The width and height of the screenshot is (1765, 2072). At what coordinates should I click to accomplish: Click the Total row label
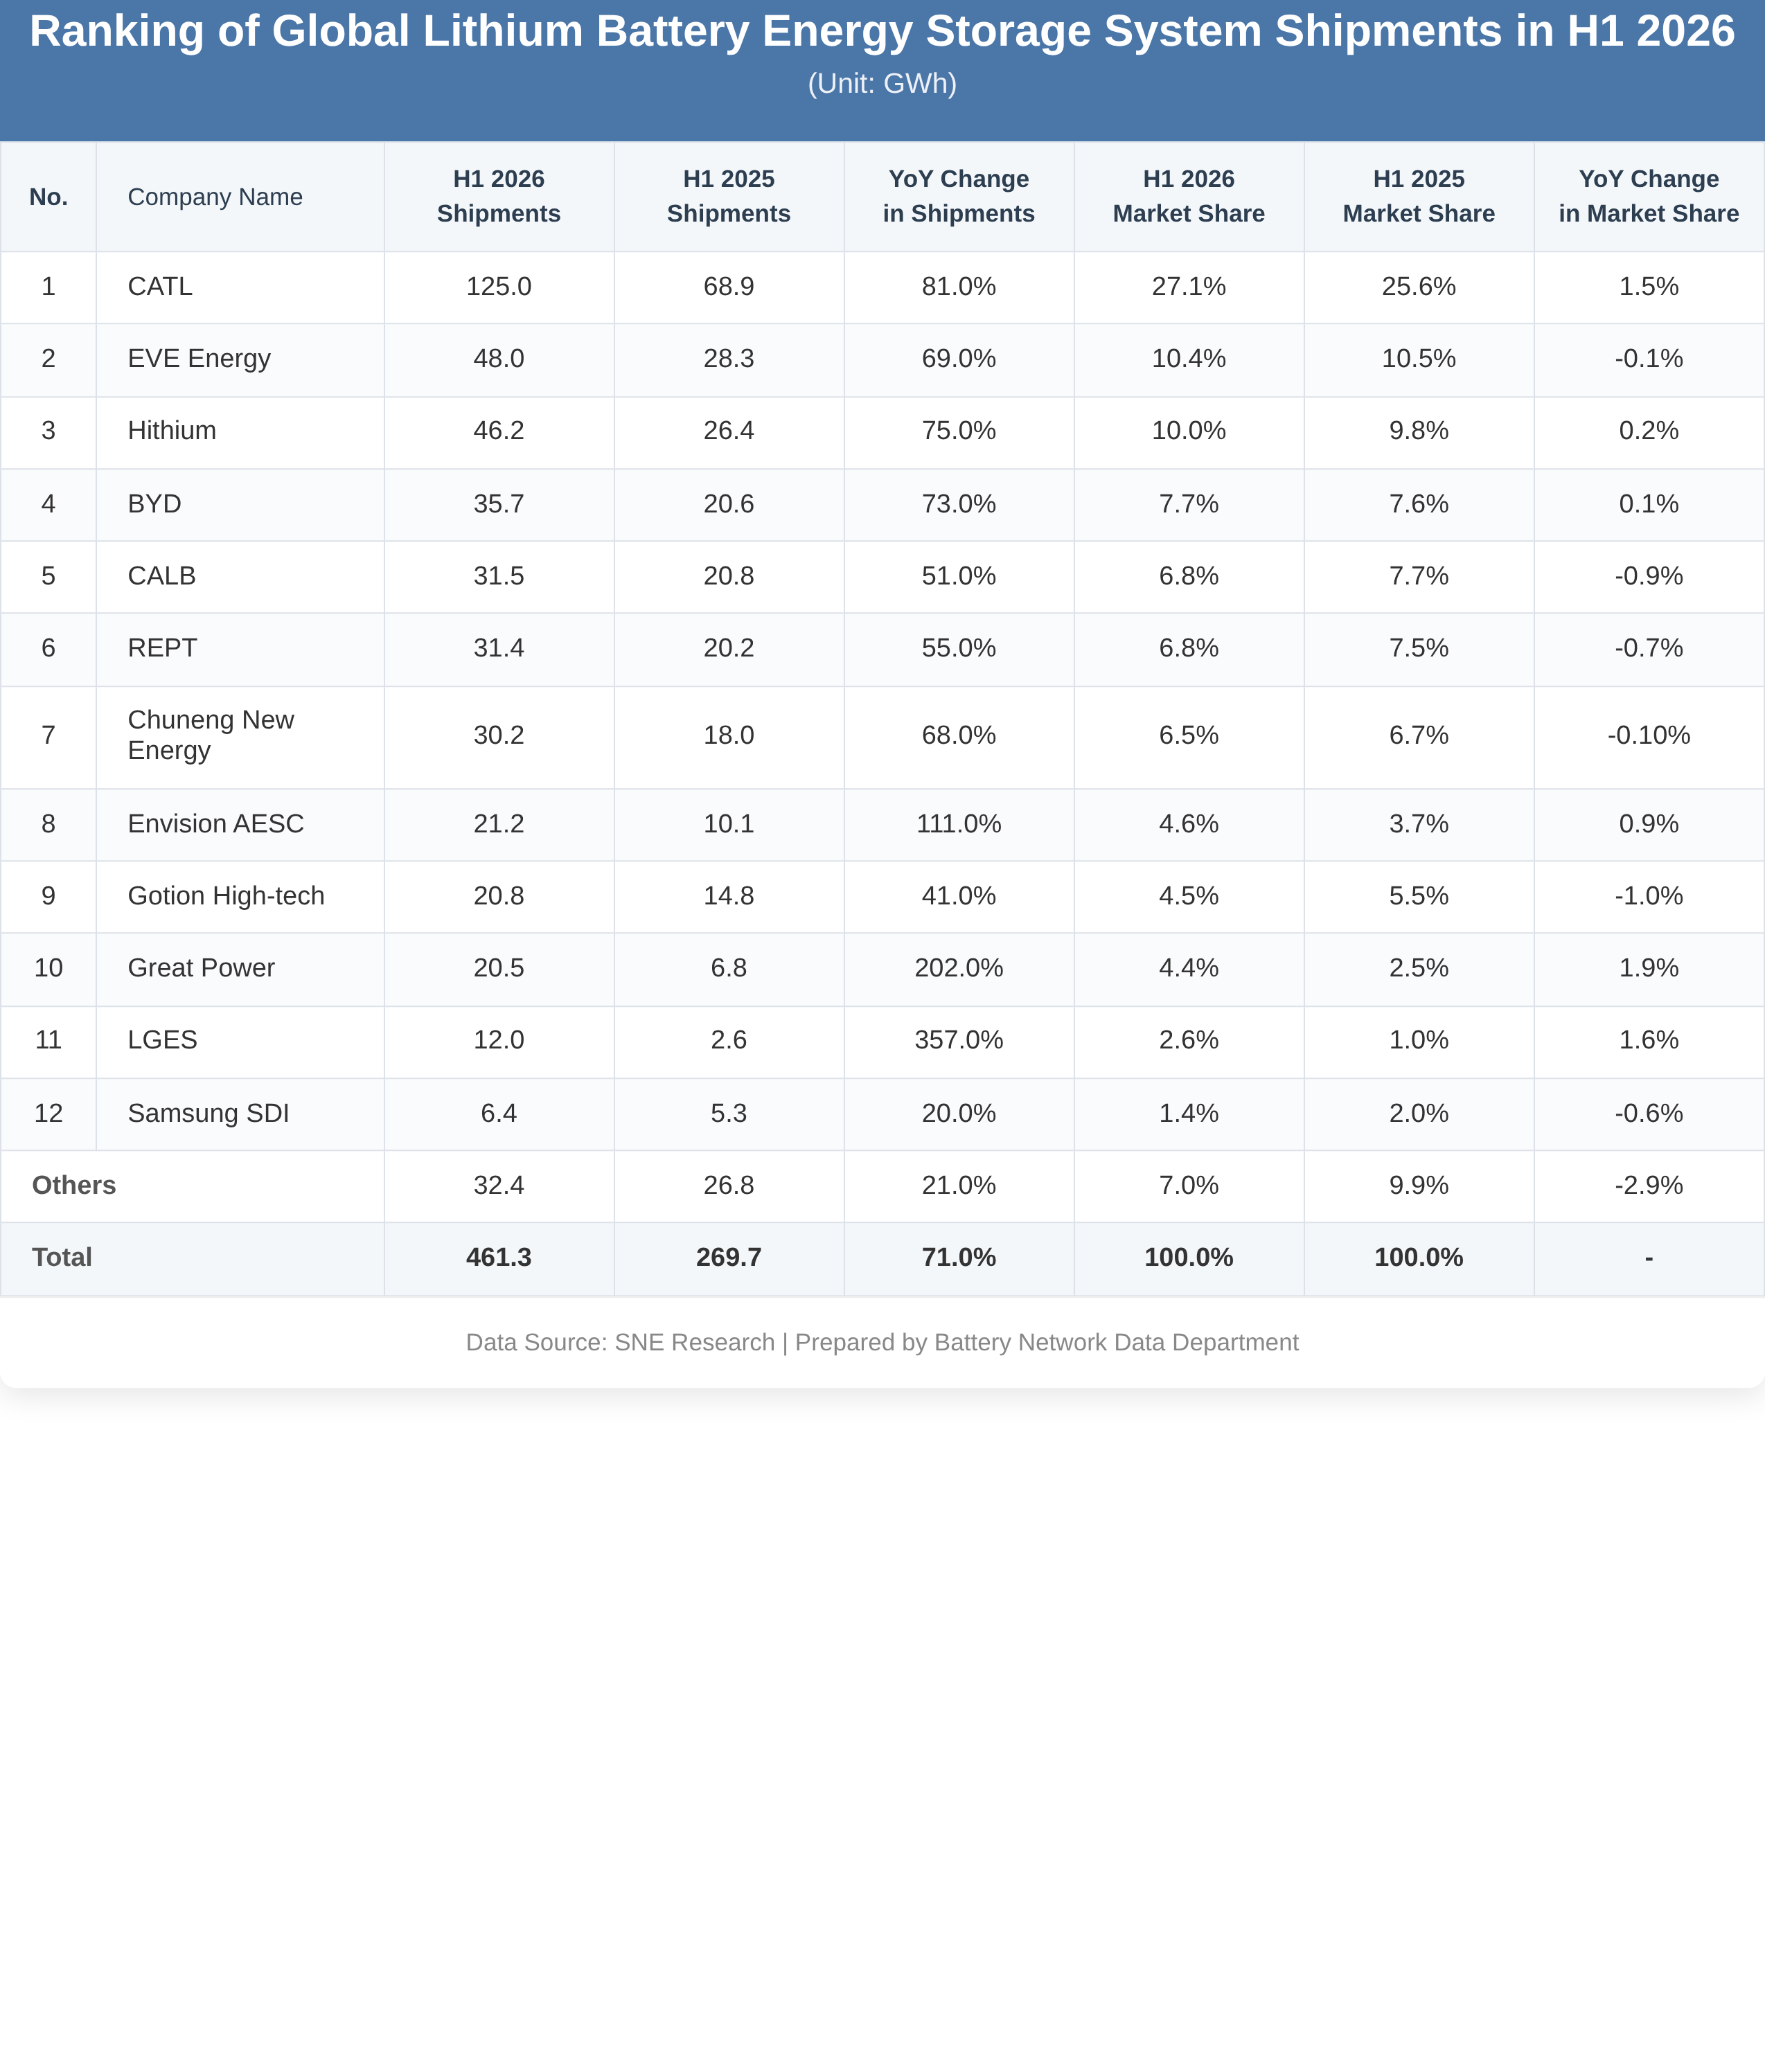coord(62,1257)
